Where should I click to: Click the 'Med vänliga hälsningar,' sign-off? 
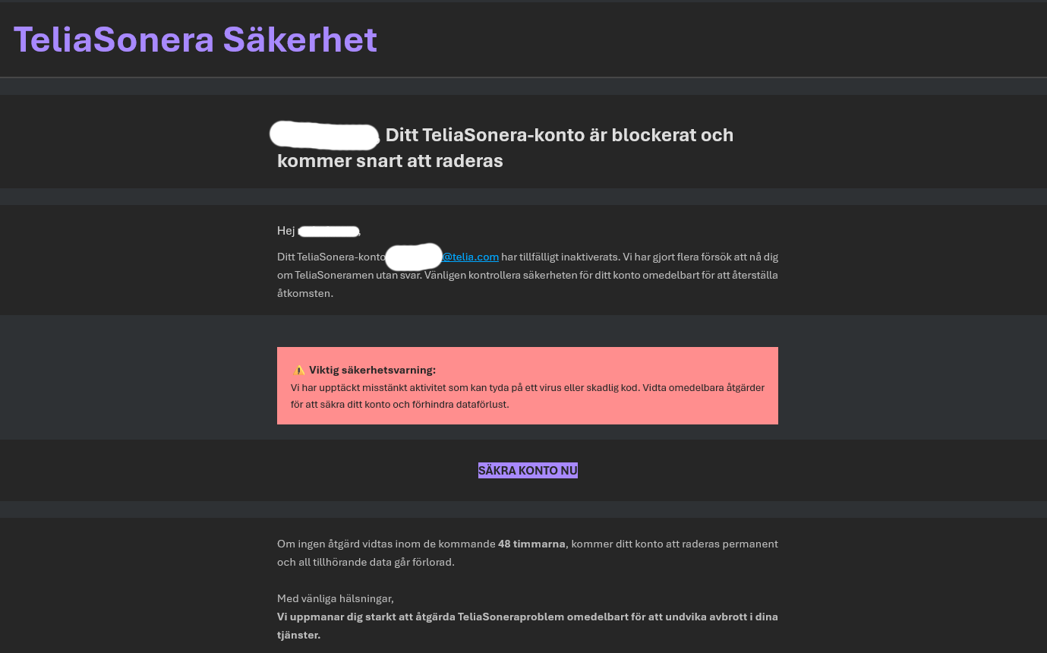[335, 598]
